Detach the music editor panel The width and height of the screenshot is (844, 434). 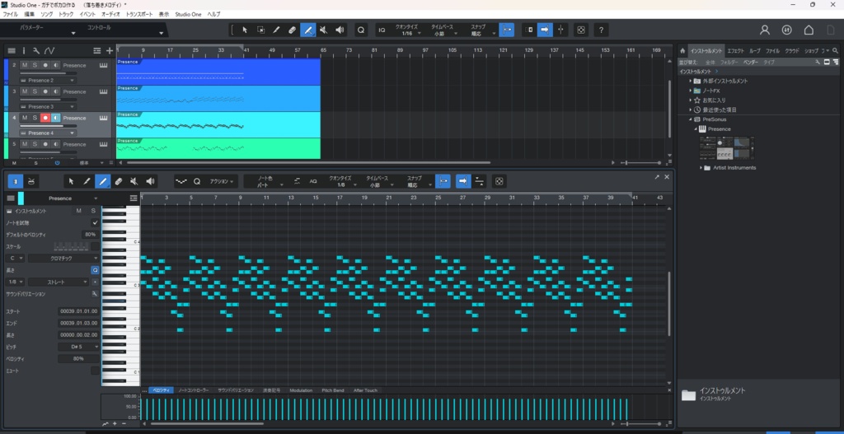[x=657, y=177]
